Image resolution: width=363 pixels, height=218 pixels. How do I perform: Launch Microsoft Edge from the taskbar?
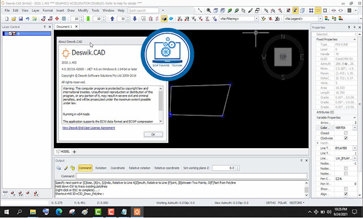pyautogui.click(x=59, y=212)
